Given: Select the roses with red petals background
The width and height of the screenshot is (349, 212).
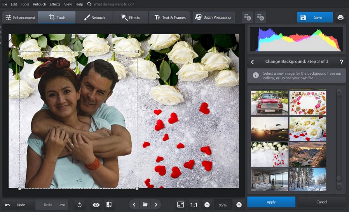Looking at the screenshot, I should [x=308, y=129].
